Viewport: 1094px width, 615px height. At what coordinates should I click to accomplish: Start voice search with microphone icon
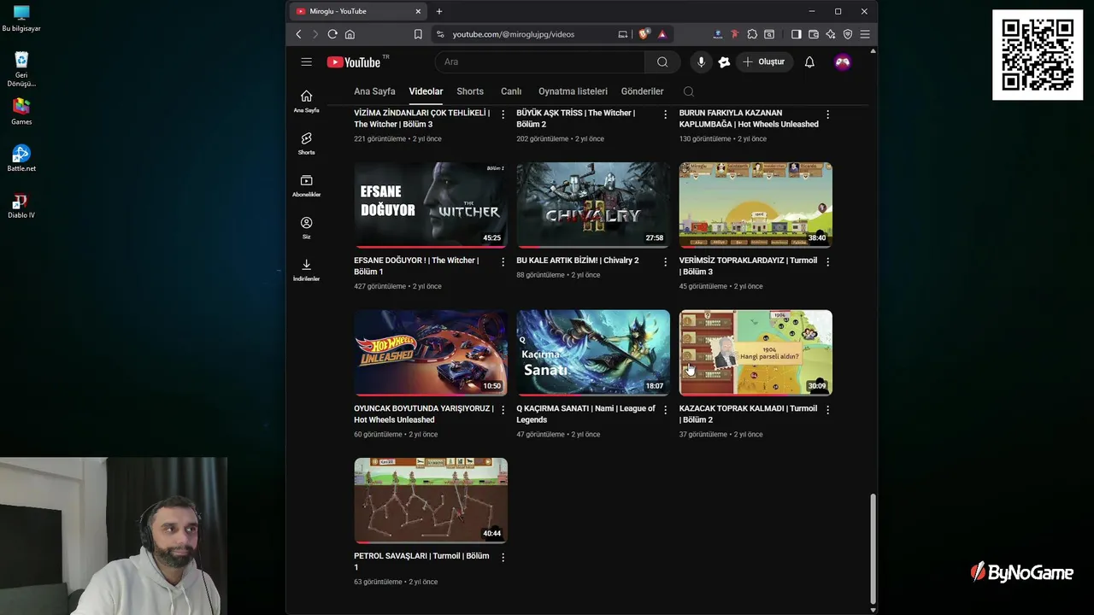coord(701,61)
